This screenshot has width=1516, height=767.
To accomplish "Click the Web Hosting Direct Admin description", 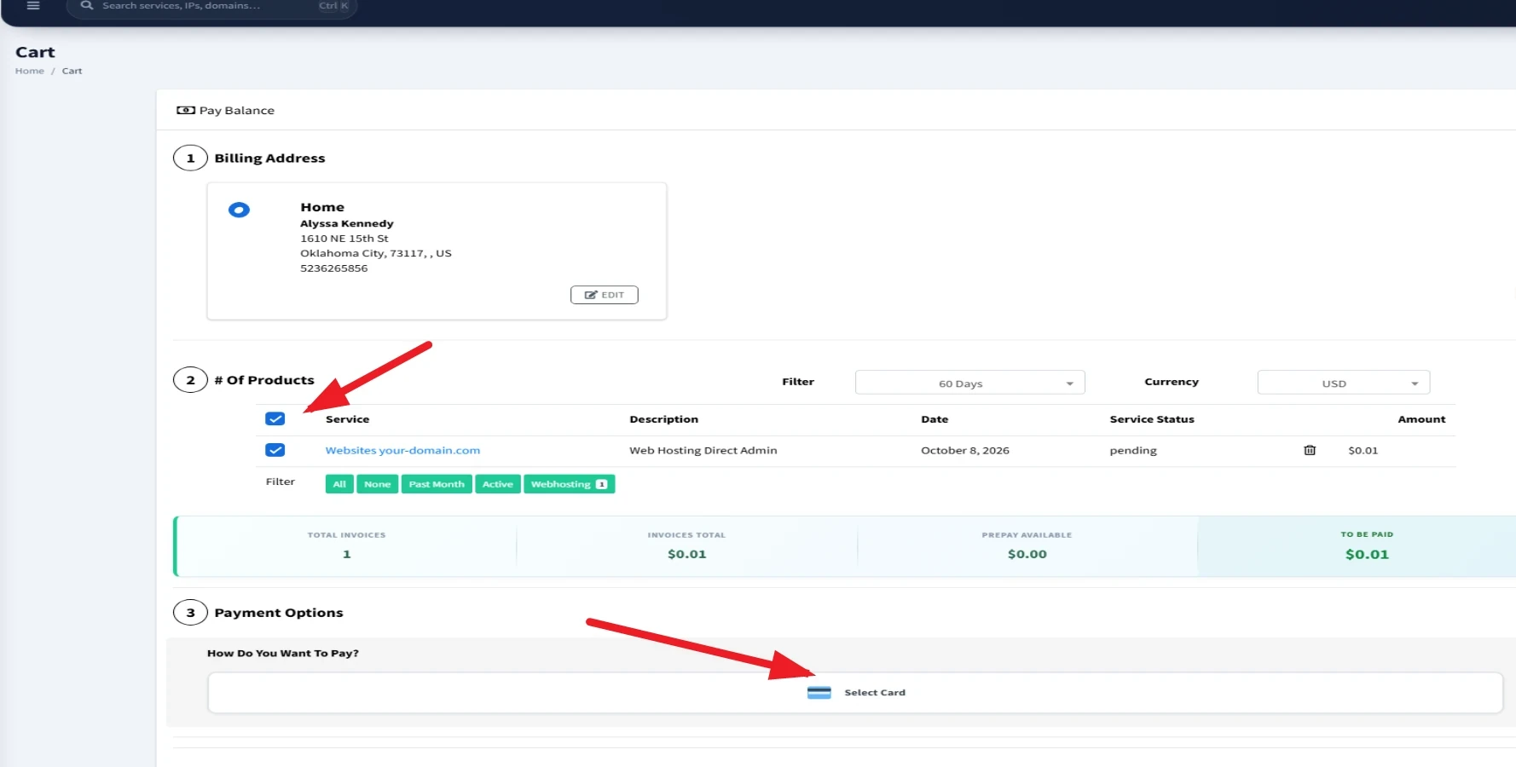I will coord(703,450).
